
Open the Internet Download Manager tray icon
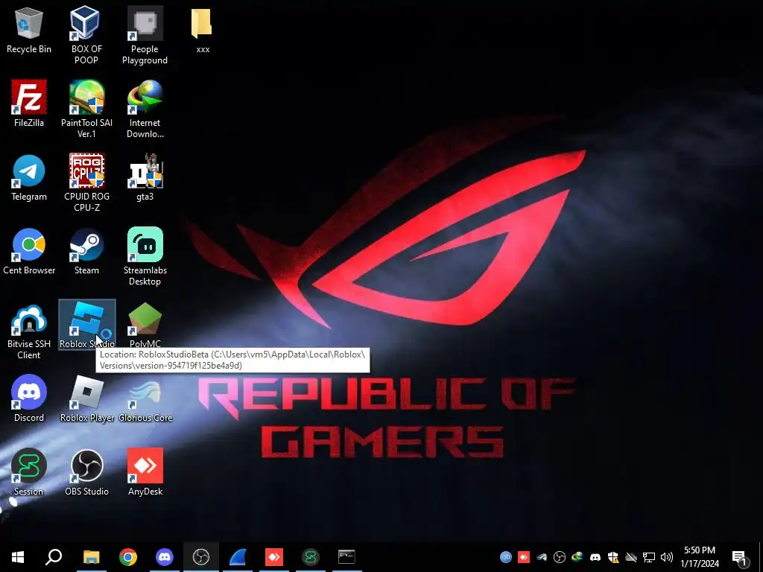click(x=577, y=557)
